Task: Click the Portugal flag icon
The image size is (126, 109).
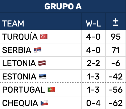Action: coord(51,90)
